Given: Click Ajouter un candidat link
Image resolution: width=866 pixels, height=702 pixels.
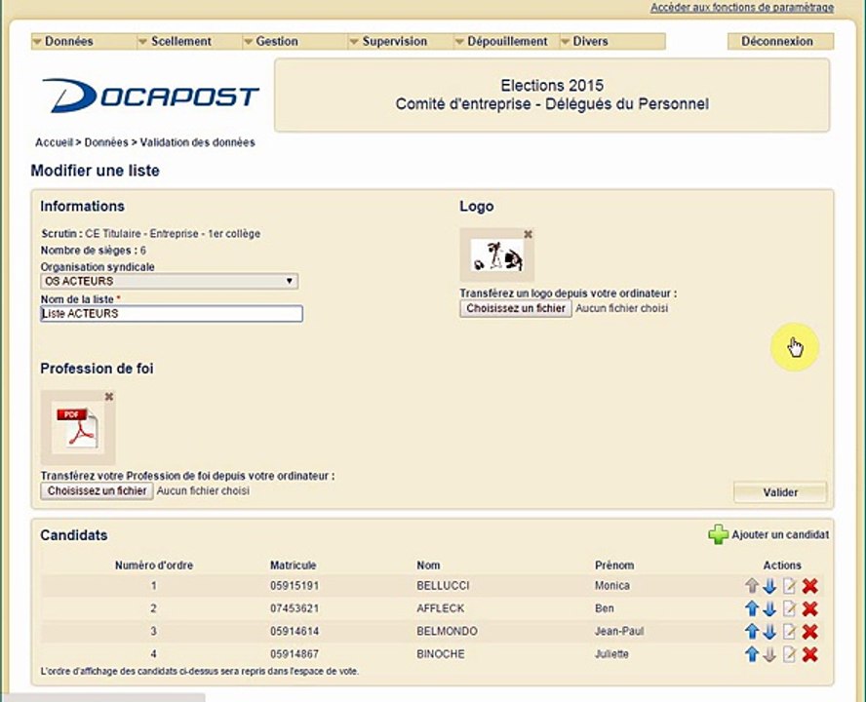Looking at the screenshot, I should [x=780, y=534].
